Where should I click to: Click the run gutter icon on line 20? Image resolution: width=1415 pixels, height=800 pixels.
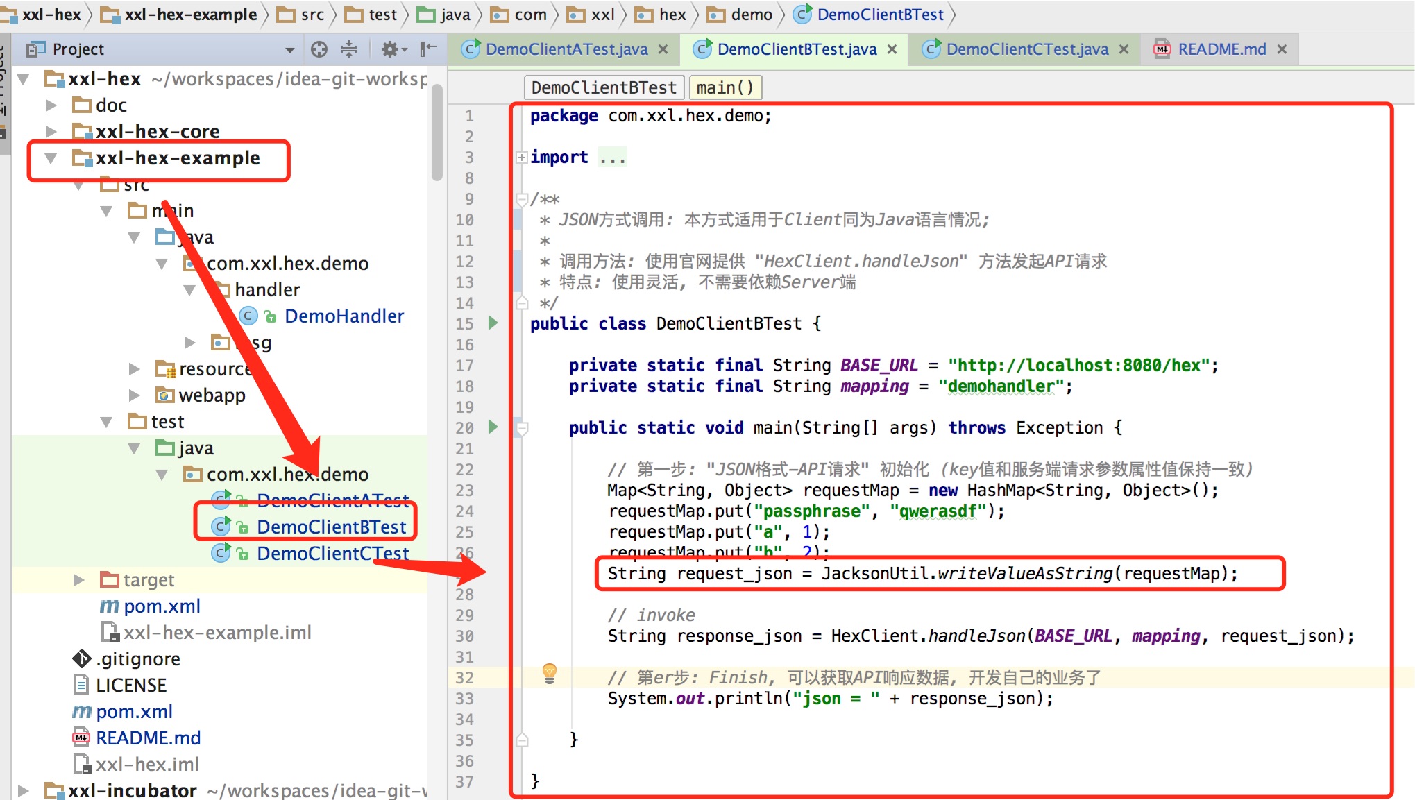pyautogui.click(x=495, y=427)
